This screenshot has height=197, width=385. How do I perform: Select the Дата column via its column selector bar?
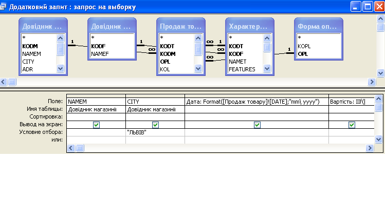tap(257, 96)
